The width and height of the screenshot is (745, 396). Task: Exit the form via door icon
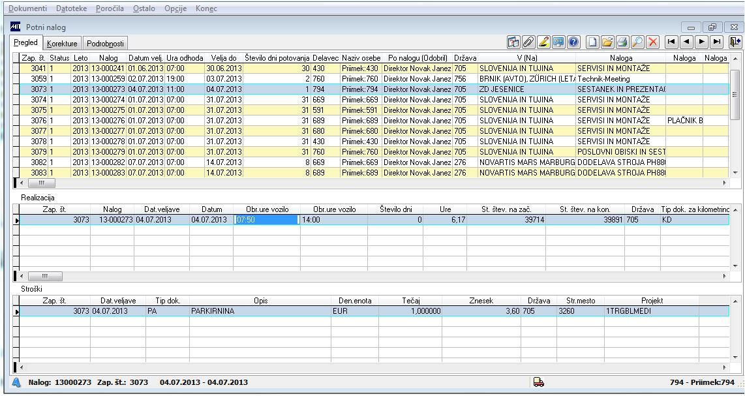735,42
